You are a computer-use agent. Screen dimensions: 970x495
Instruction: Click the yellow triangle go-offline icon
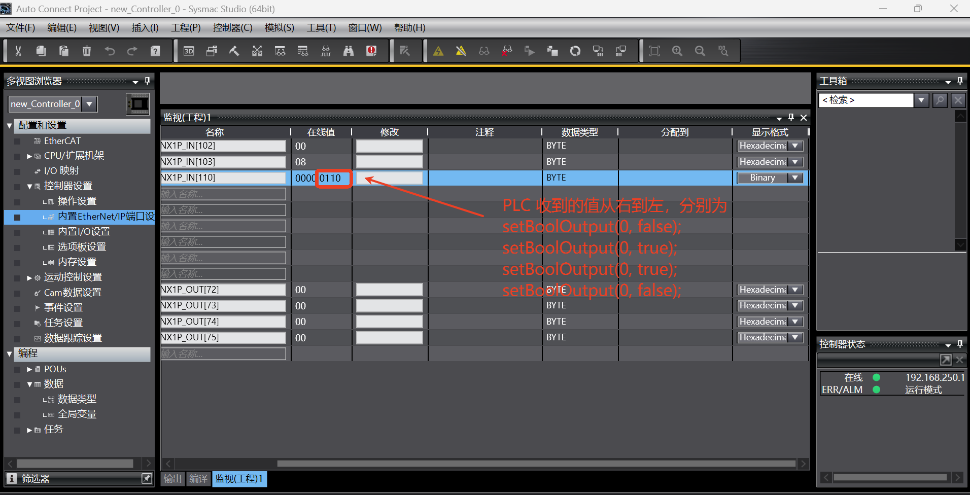click(461, 51)
